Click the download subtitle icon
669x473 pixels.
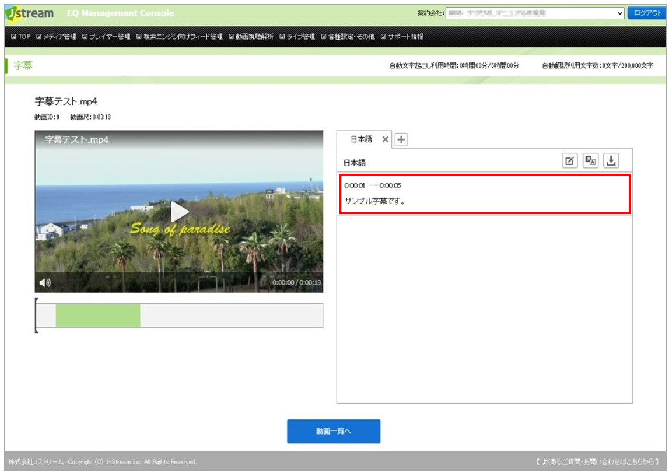611,161
